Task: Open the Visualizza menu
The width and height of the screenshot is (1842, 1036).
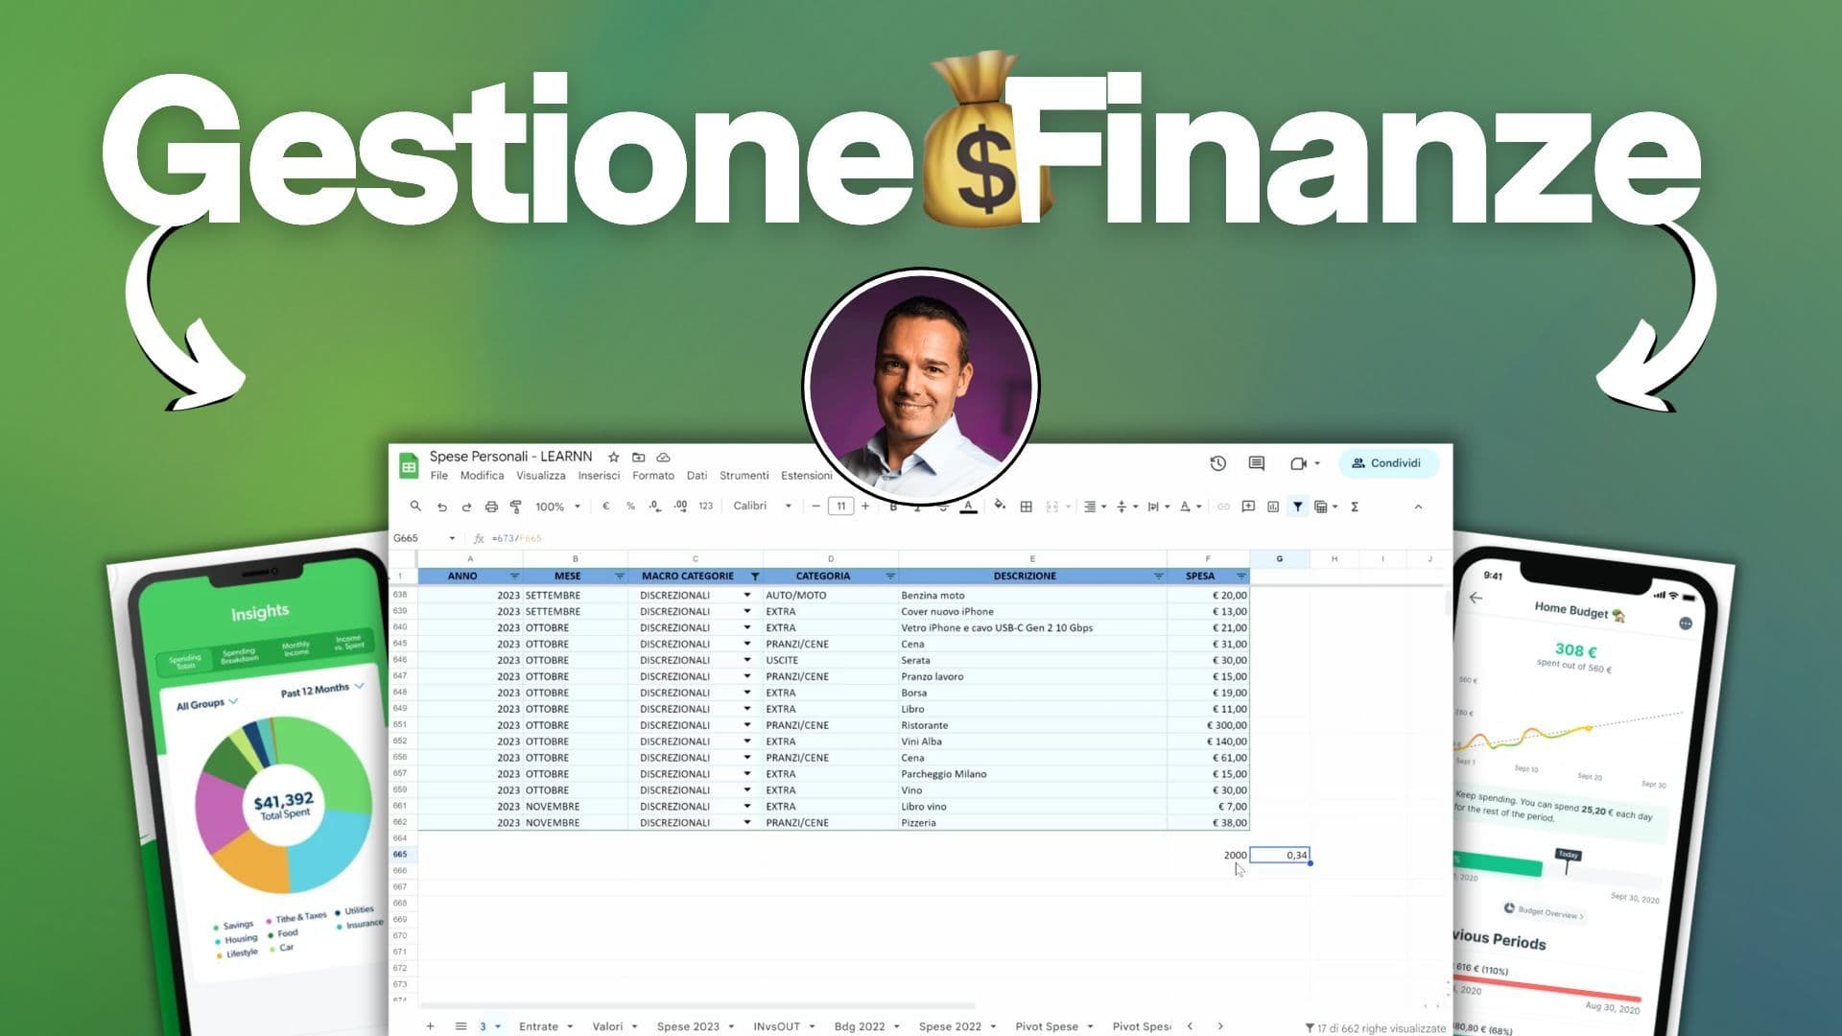Action: [x=541, y=476]
